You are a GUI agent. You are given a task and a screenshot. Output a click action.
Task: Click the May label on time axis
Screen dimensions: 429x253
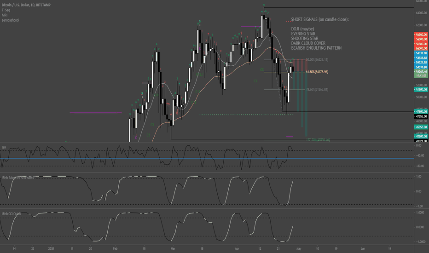click(x=299, y=248)
